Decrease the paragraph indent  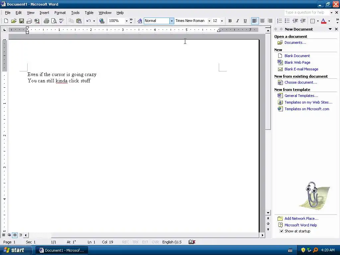click(x=295, y=21)
